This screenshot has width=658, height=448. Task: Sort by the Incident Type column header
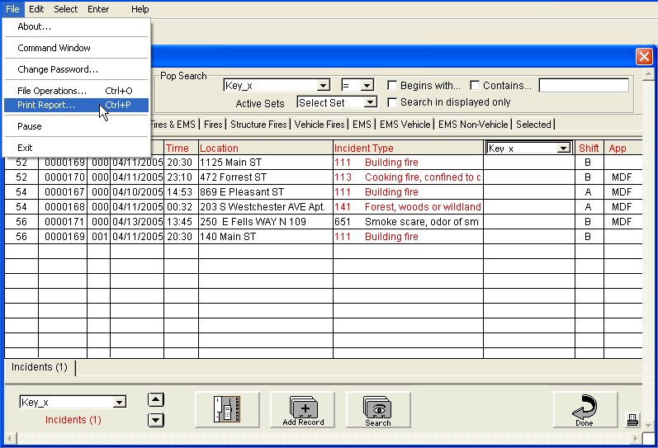pyautogui.click(x=408, y=148)
